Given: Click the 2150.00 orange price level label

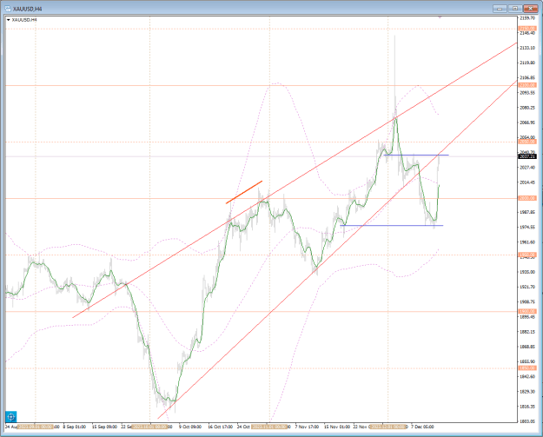Looking at the screenshot, I should coord(527,29).
